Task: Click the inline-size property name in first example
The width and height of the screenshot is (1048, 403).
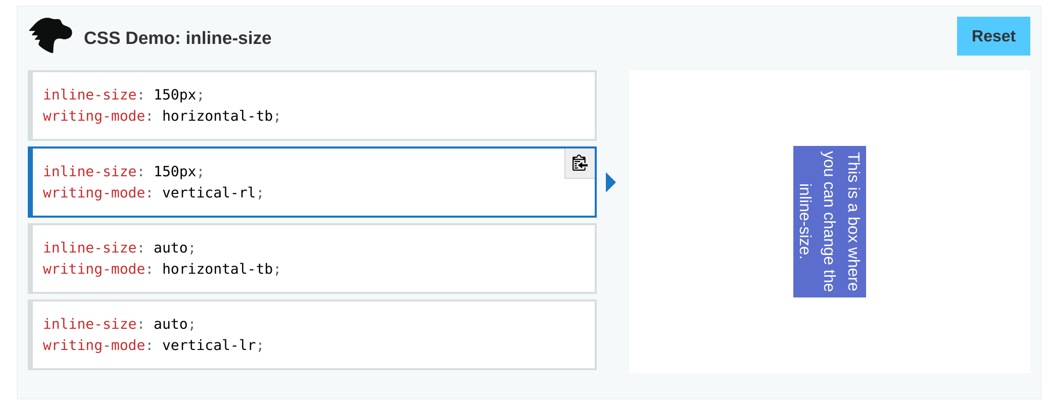Action: [x=90, y=94]
